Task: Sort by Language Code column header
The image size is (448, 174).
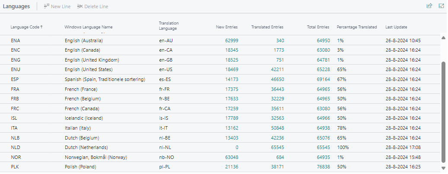Action: tap(26, 27)
